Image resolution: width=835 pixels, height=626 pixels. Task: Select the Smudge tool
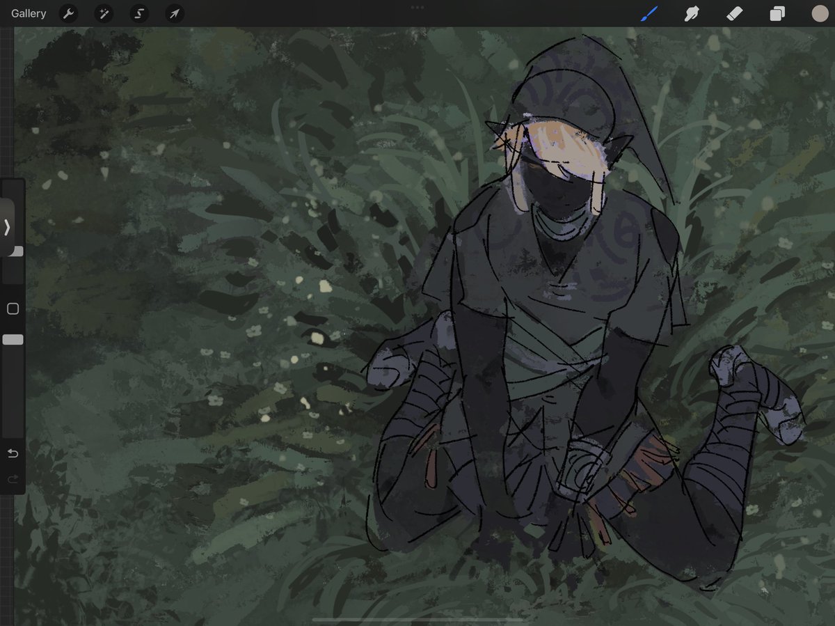pos(692,13)
